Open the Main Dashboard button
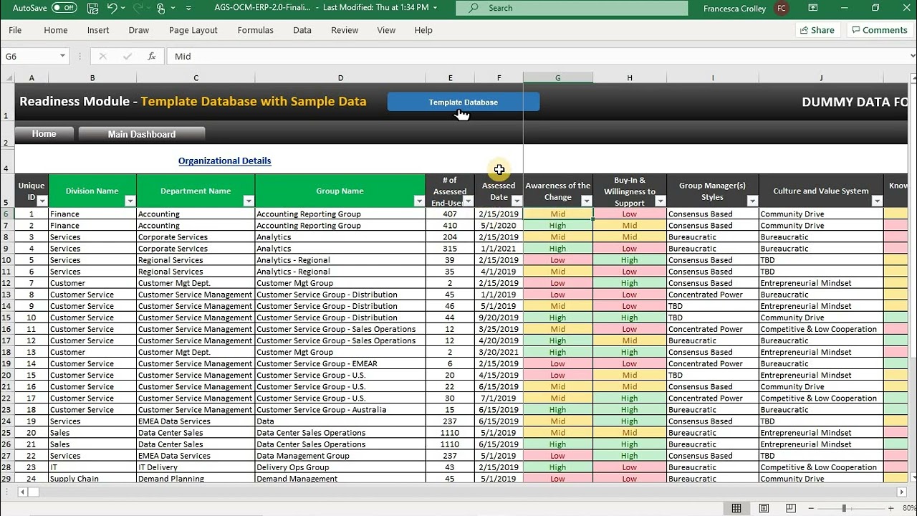Viewport: 917px width, 516px height. 142,134
